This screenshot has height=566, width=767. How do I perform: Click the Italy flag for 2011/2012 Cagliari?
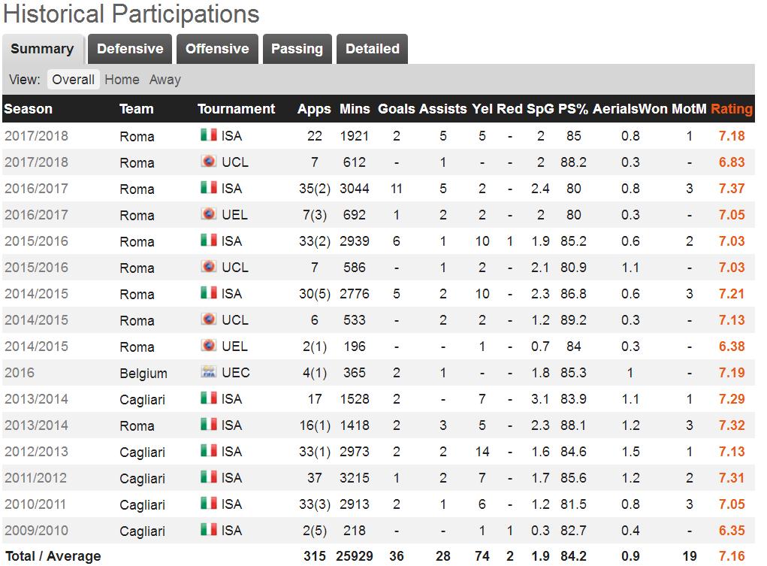[x=208, y=477]
